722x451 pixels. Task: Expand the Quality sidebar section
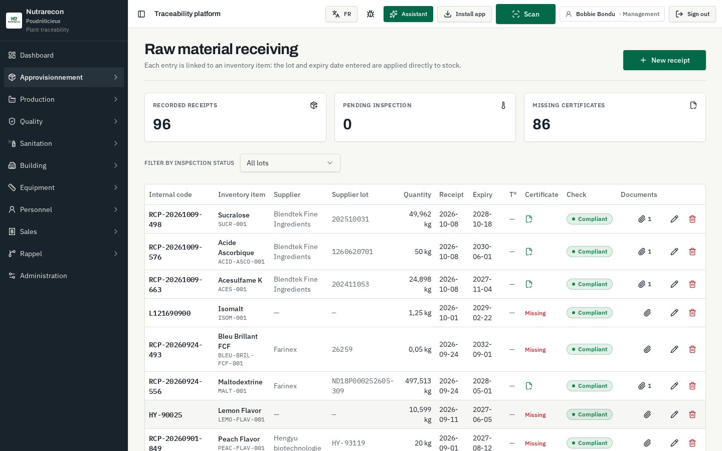(64, 121)
